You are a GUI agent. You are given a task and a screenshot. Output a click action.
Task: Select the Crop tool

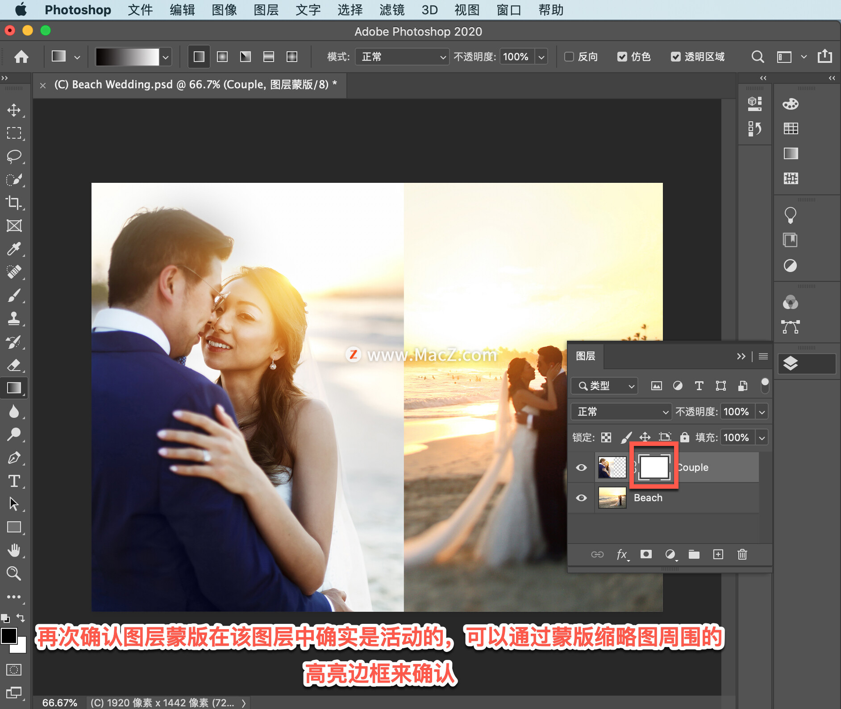(14, 203)
